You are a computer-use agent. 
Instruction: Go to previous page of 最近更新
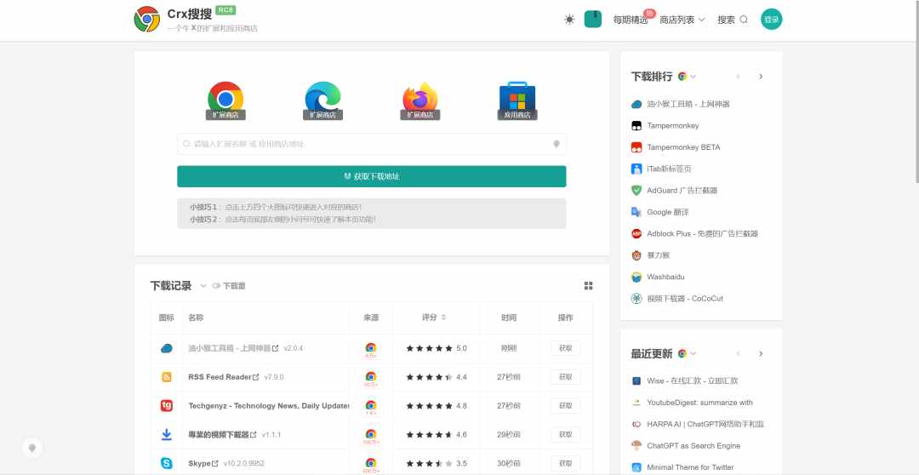click(738, 353)
